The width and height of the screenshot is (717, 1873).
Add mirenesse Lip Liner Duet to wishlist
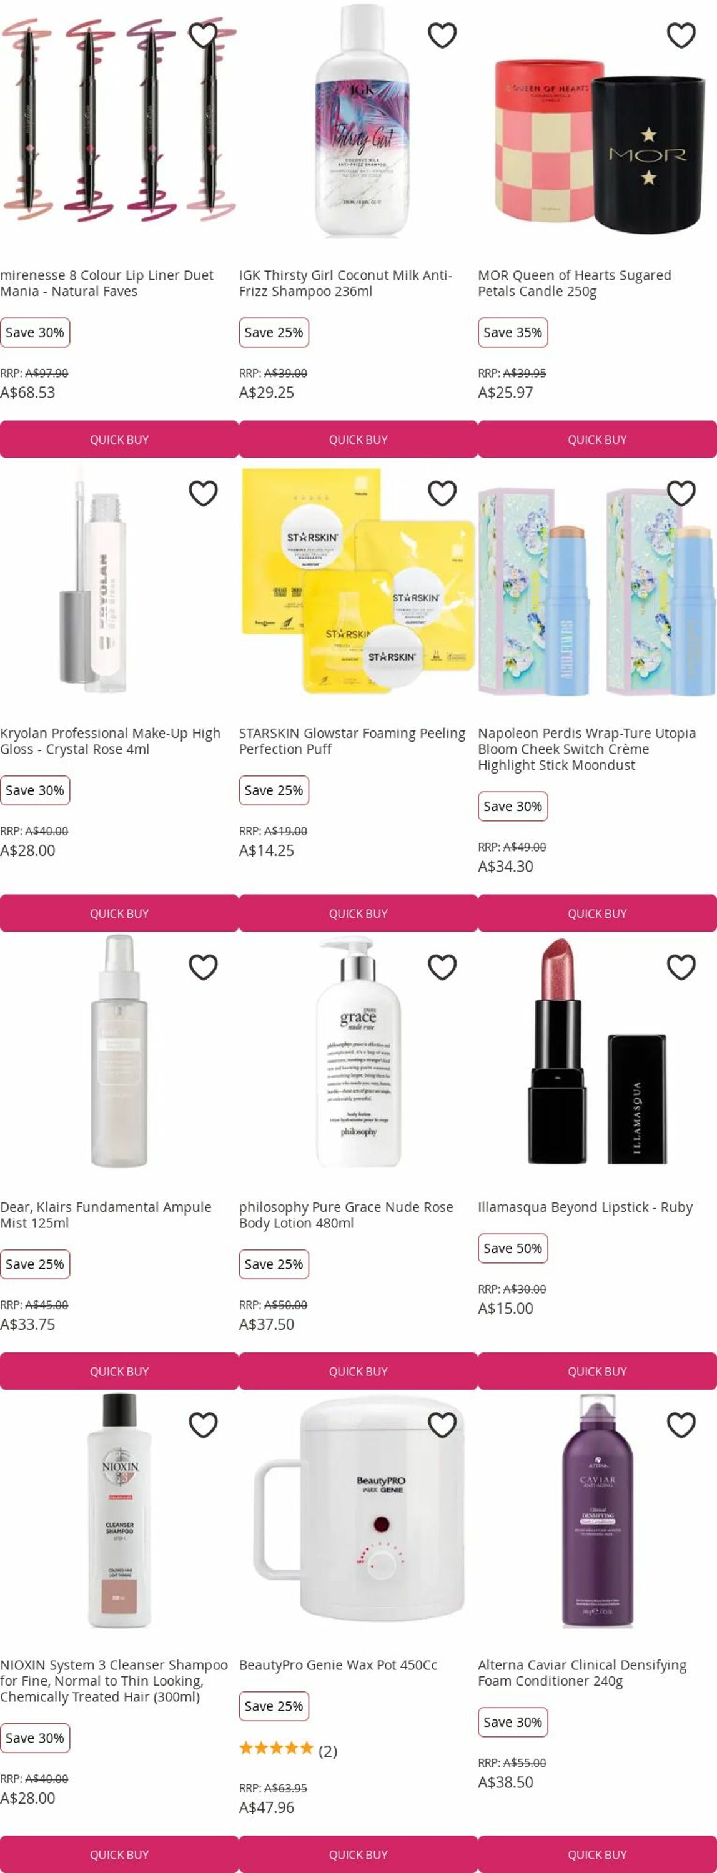[203, 35]
